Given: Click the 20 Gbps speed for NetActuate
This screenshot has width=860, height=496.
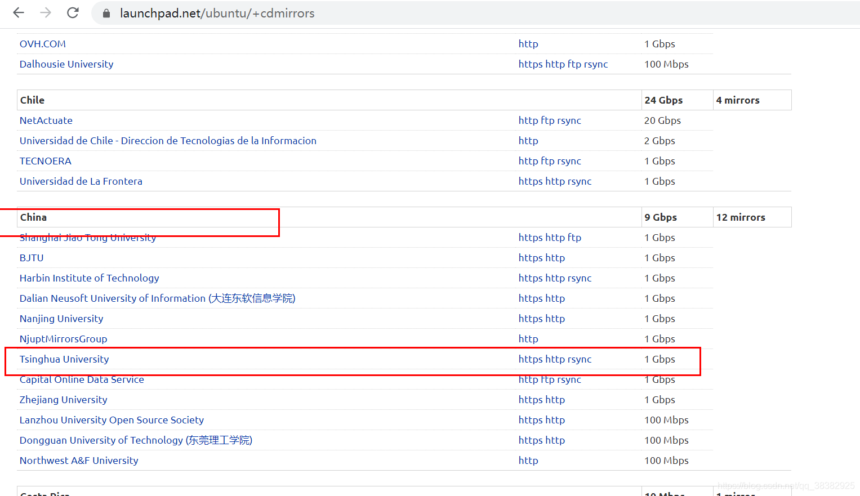Looking at the screenshot, I should [x=663, y=120].
